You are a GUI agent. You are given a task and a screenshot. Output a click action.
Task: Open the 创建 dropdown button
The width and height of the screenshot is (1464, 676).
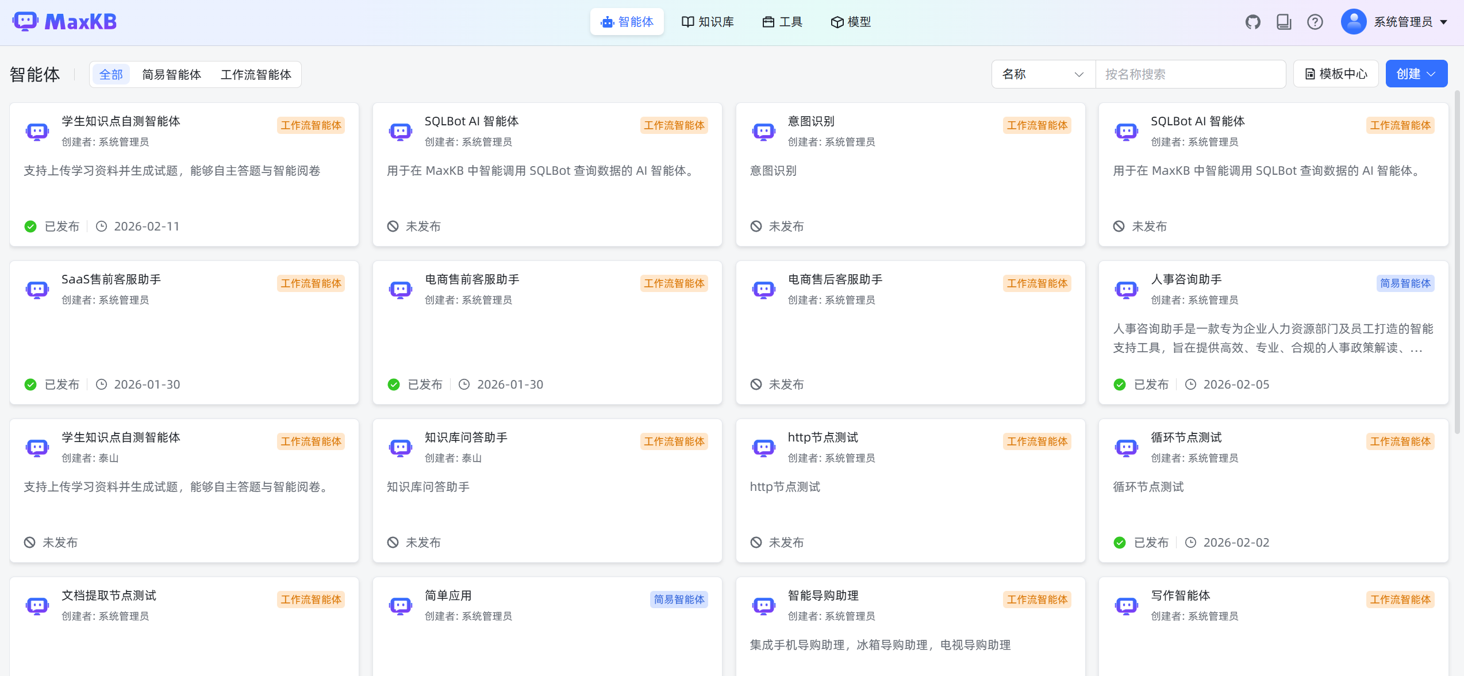click(x=1416, y=74)
